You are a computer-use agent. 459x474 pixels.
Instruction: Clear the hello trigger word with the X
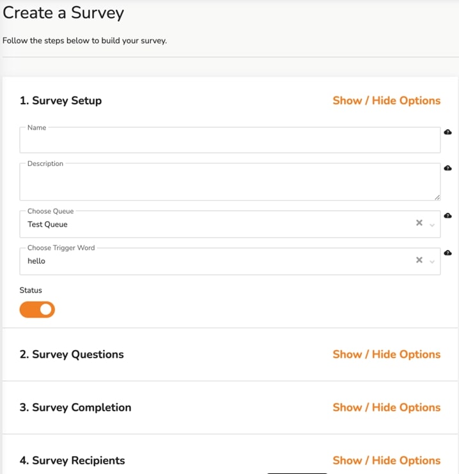tap(419, 260)
